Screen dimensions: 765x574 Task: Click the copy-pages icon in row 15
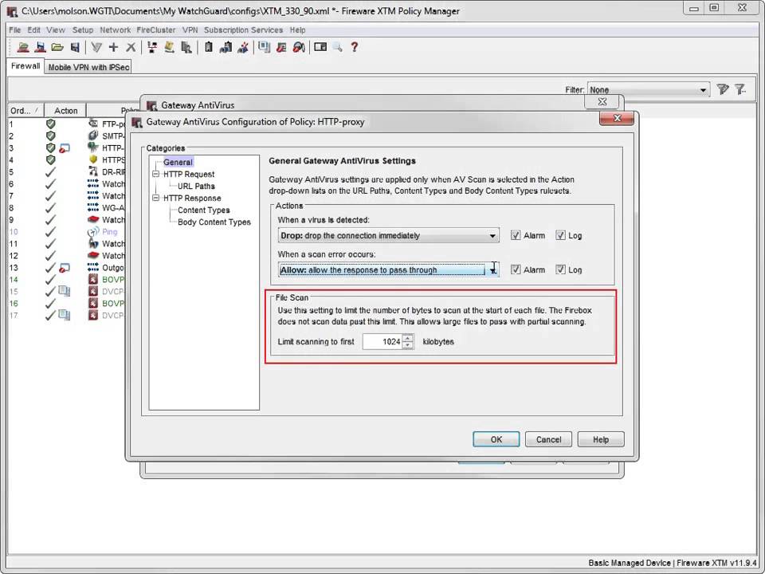(64, 292)
